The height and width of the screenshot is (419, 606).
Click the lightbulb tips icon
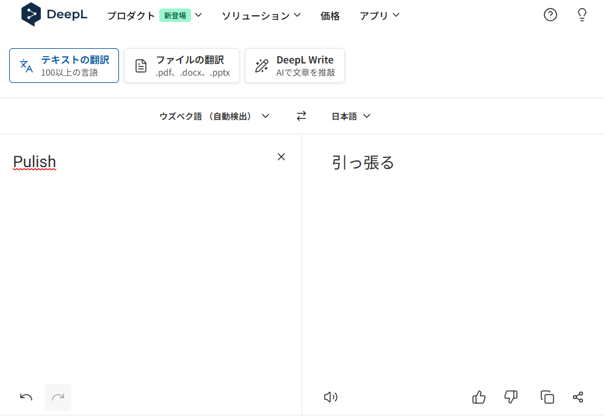[x=582, y=15]
